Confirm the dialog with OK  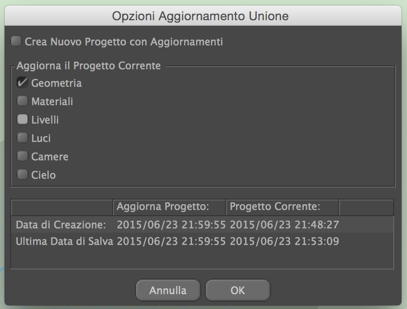pyautogui.click(x=238, y=291)
